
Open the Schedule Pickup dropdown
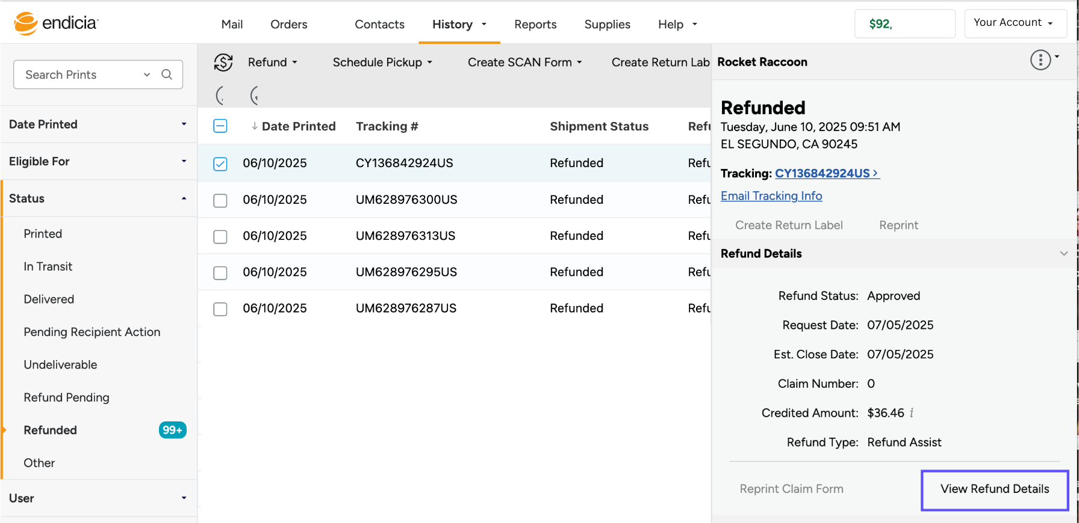pyautogui.click(x=382, y=63)
